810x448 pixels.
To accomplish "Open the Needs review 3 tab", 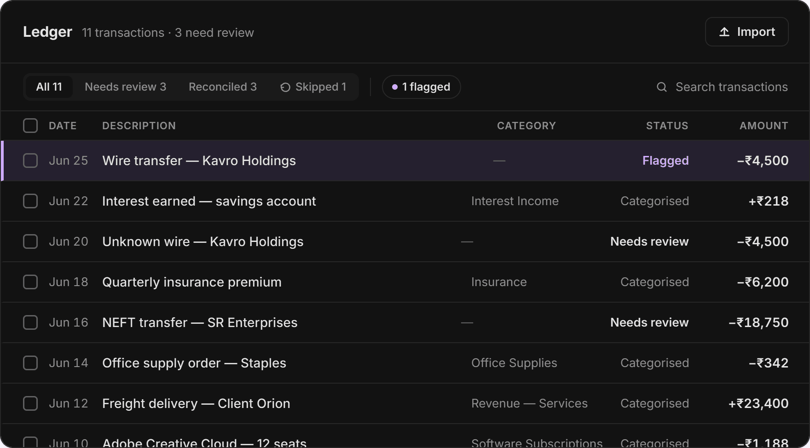I will click(x=126, y=87).
